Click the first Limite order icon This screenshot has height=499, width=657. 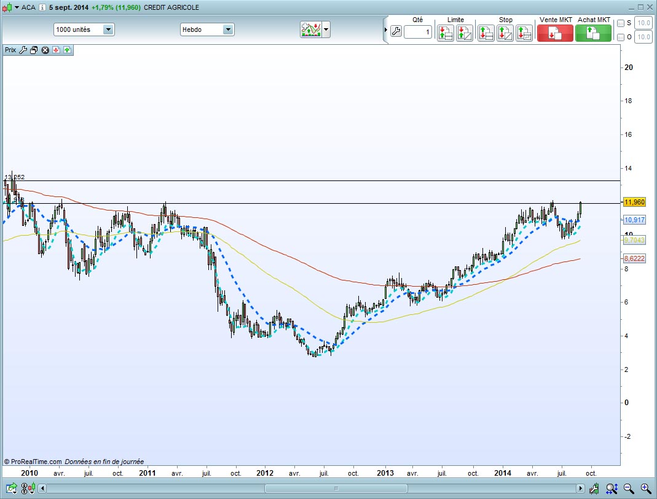coord(446,33)
